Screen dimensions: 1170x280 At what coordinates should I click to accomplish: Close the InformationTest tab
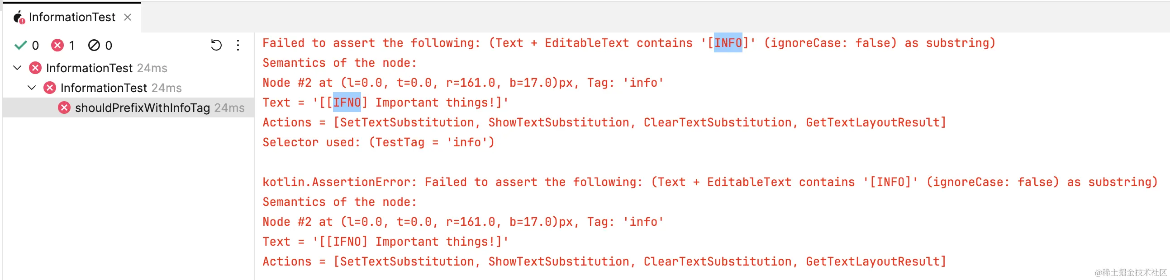[128, 17]
